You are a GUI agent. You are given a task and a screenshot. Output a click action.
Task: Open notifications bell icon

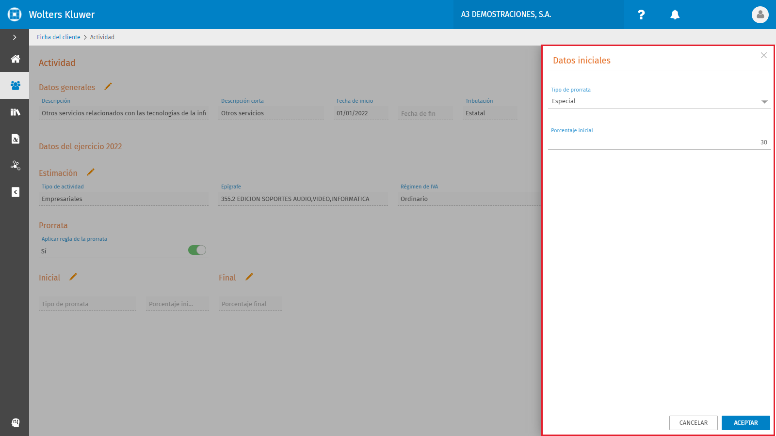pos(675,15)
